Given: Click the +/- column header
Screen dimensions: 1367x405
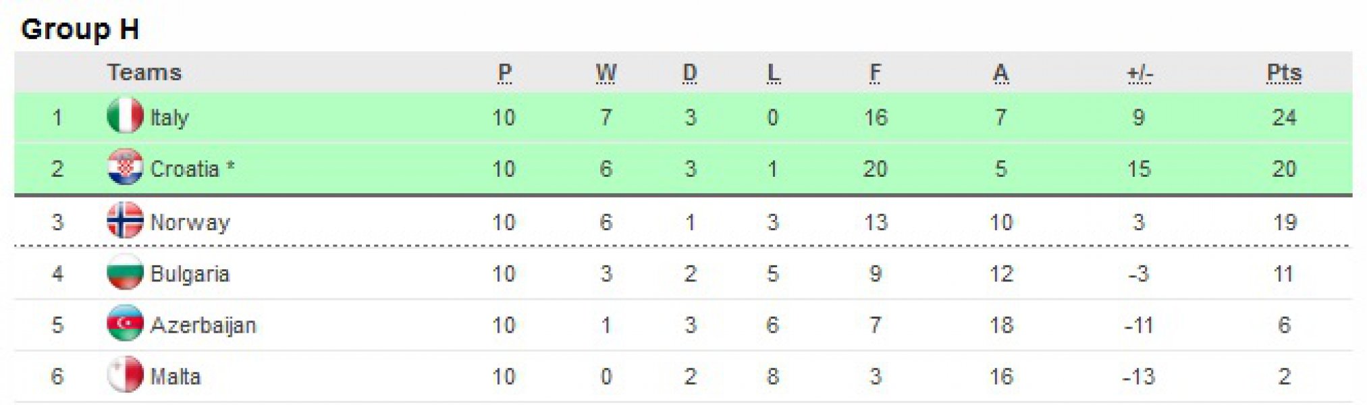Looking at the screenshot, I should pyautogui.click(x=1140, y=72).
